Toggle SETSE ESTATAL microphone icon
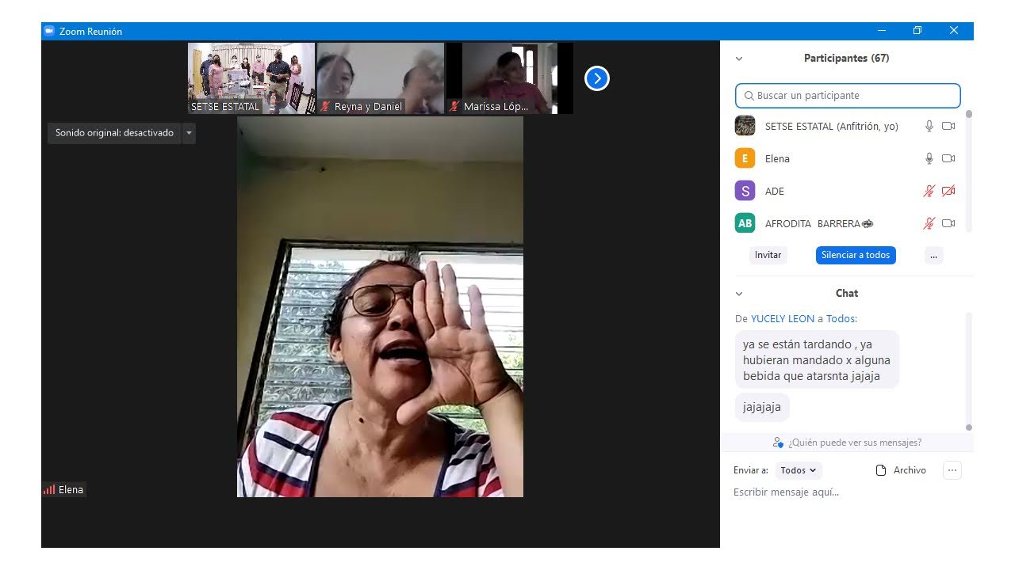 [x=929, y=126]
